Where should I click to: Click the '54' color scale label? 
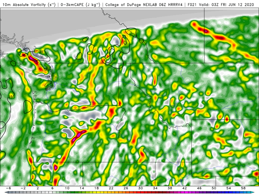coord(229,188)
